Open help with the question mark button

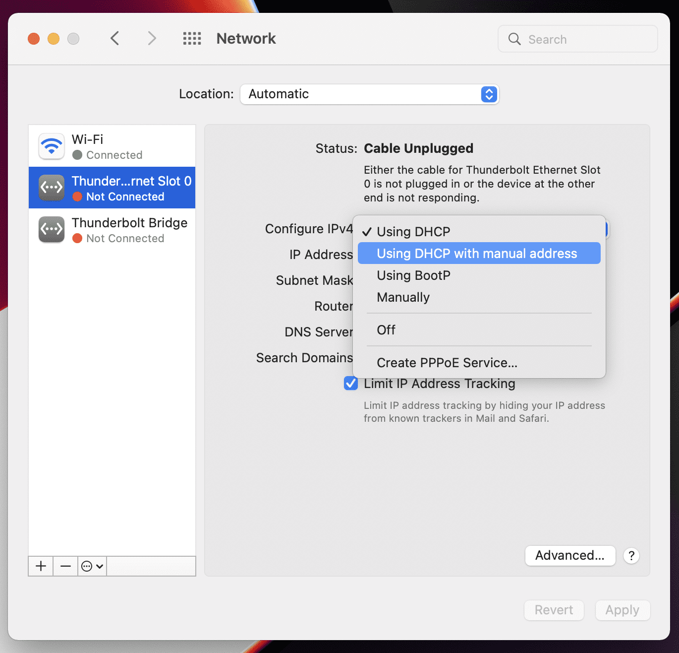click(631, 556)
